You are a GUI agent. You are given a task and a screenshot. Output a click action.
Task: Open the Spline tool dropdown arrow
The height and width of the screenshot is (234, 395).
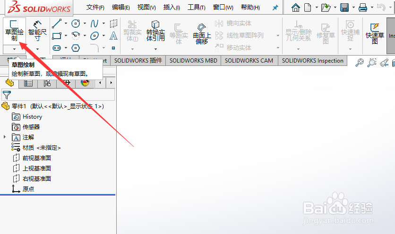tap(103, 24)
